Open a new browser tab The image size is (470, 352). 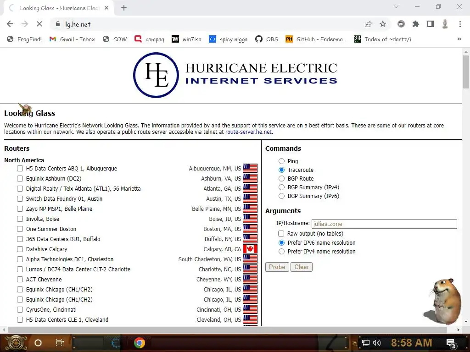click(124, 8)
